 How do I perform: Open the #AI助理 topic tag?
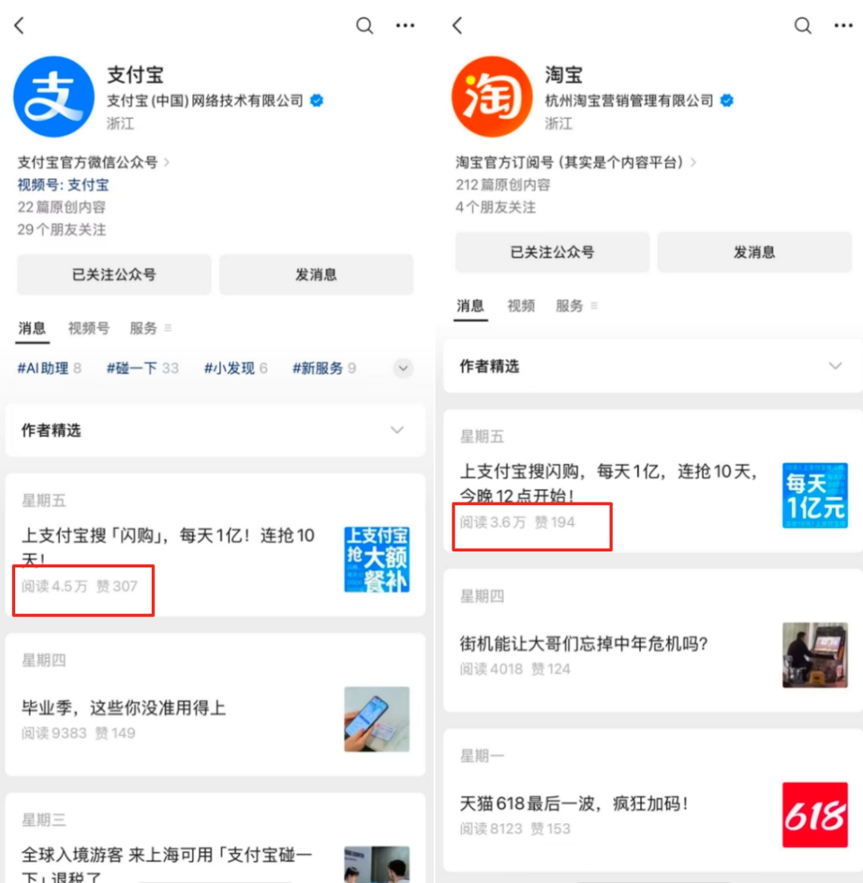(x=49, y=368)
